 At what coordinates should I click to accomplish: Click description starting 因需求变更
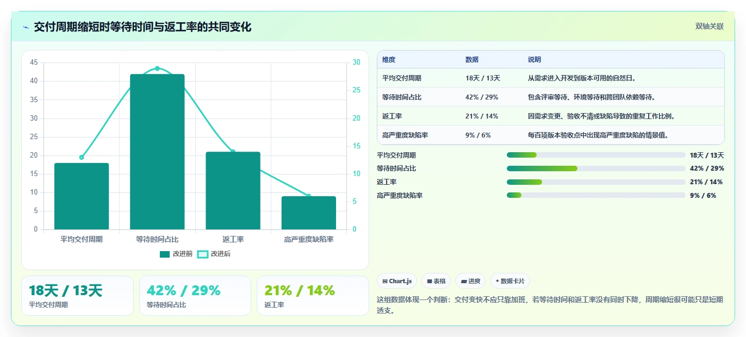tap(601, 116)
